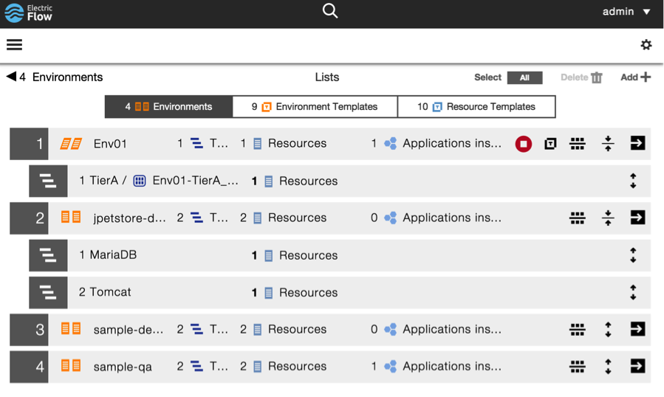Open the inventory grid icon for Env01
This screenshot has width=664, height=397.
(577, 144)
